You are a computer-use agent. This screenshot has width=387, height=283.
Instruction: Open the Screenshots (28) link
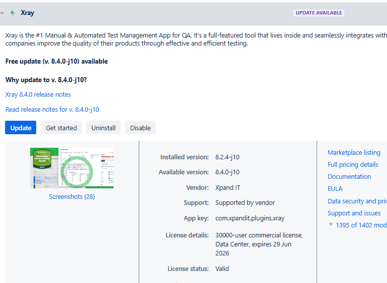[x=72, y=197]
